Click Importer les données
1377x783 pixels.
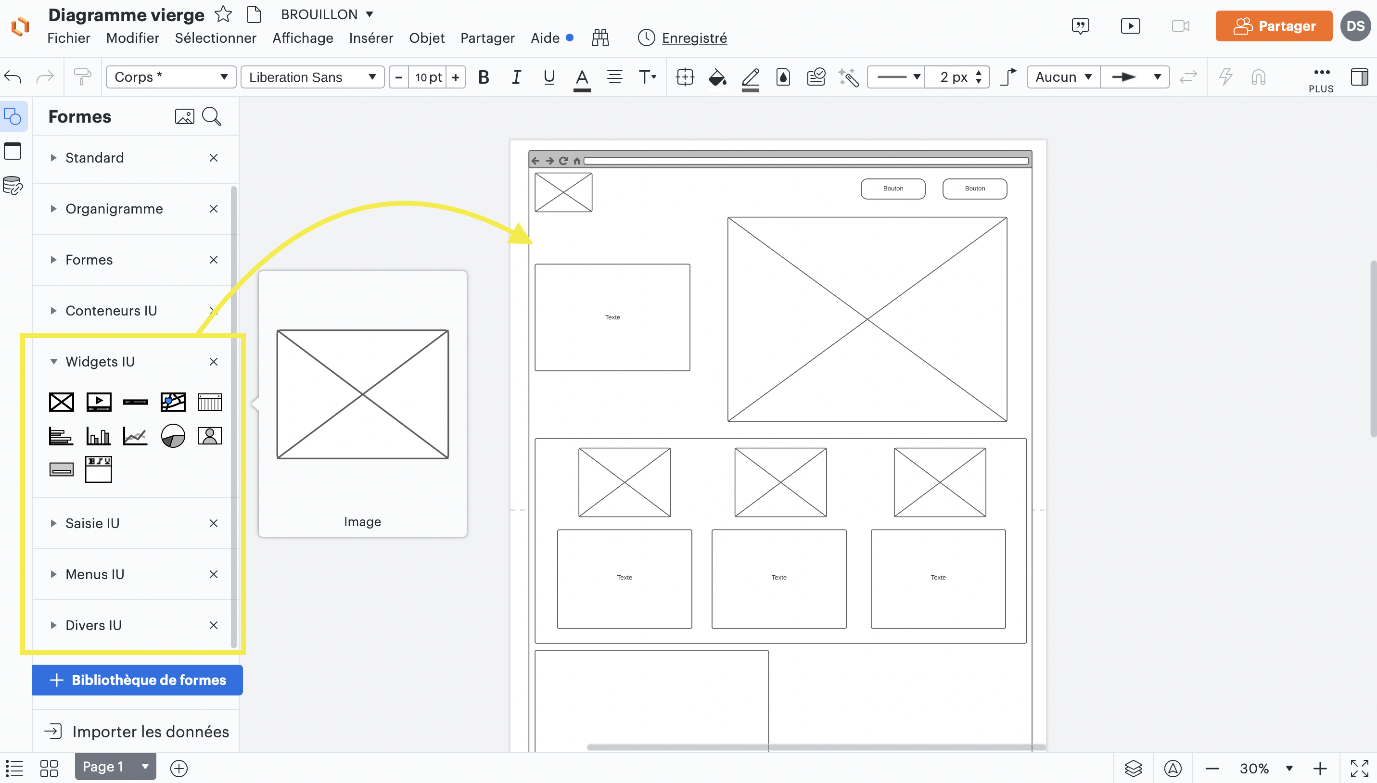click(137, 732)
